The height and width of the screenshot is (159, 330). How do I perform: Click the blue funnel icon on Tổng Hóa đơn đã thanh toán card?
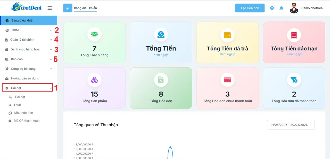(294, 79)
